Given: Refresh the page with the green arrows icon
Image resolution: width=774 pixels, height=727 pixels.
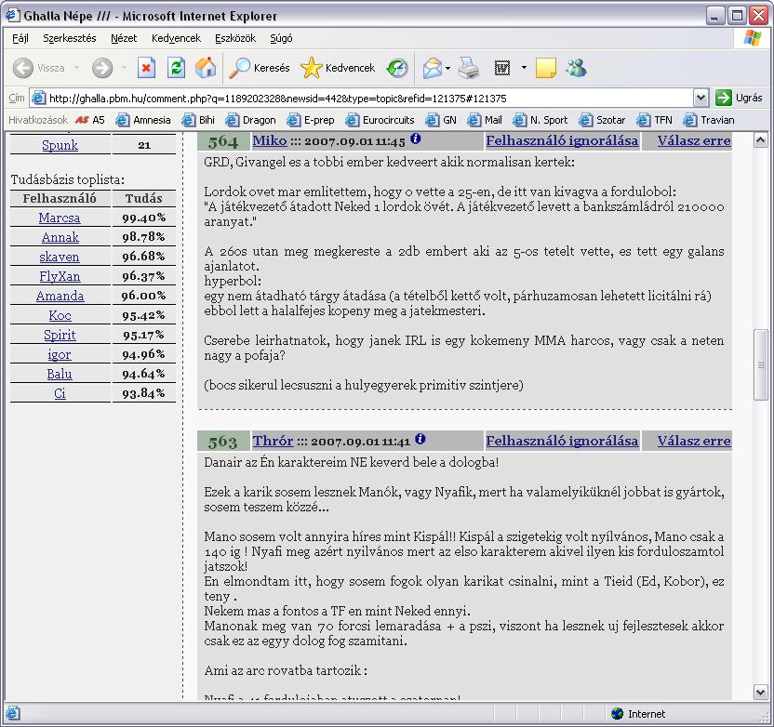Looking at the screenshot, I should click(x=176, y=68).
